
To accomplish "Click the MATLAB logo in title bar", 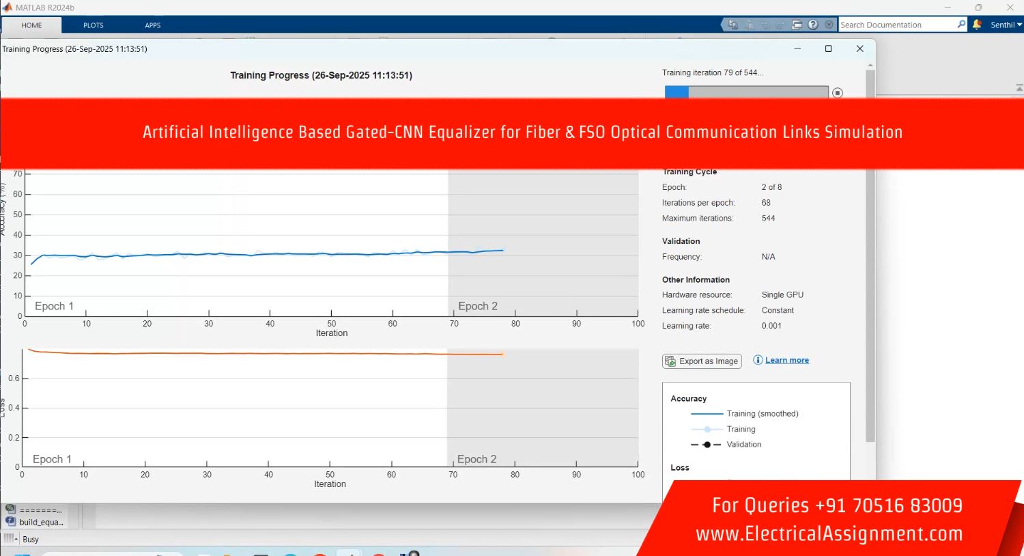I will [8, 8].
